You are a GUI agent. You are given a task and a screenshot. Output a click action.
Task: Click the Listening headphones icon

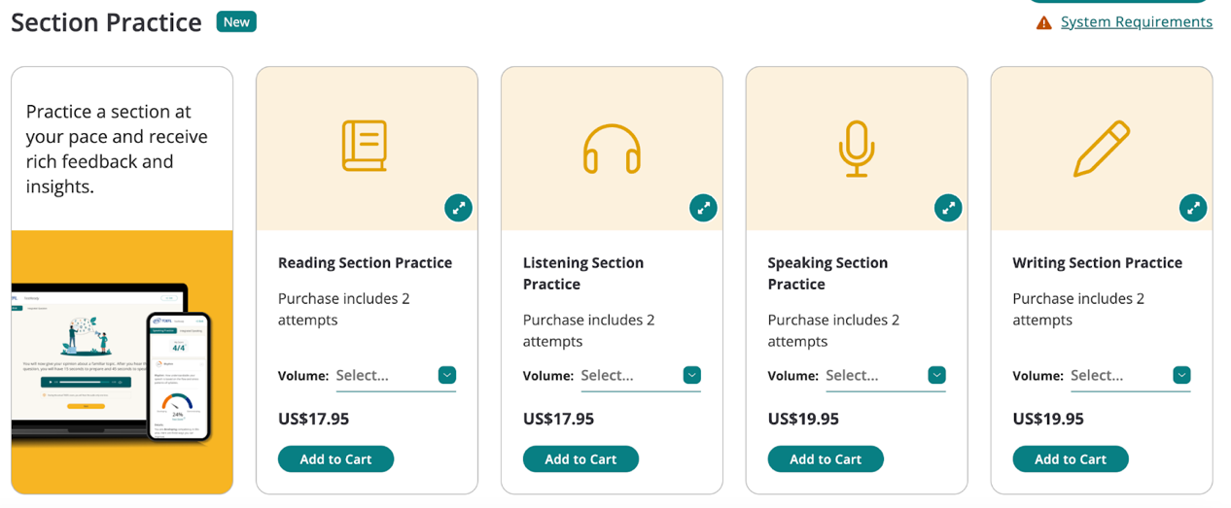(x=612, y=149)
